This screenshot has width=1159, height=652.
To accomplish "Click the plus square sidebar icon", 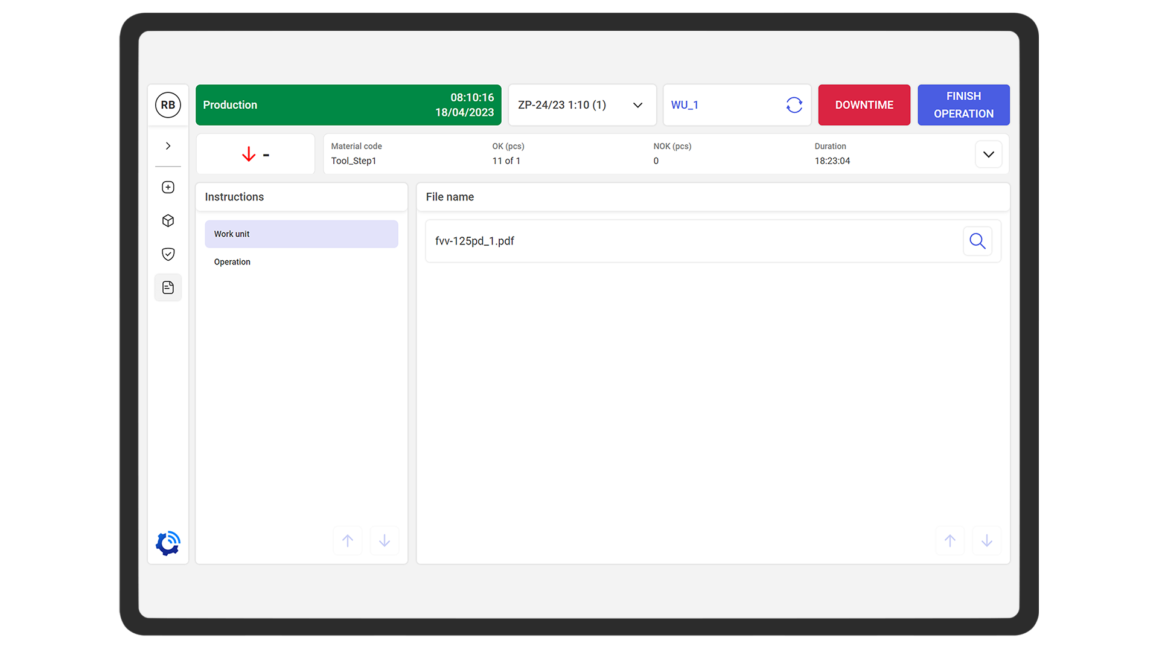I will pyautogui.click(x=168, y=187).
